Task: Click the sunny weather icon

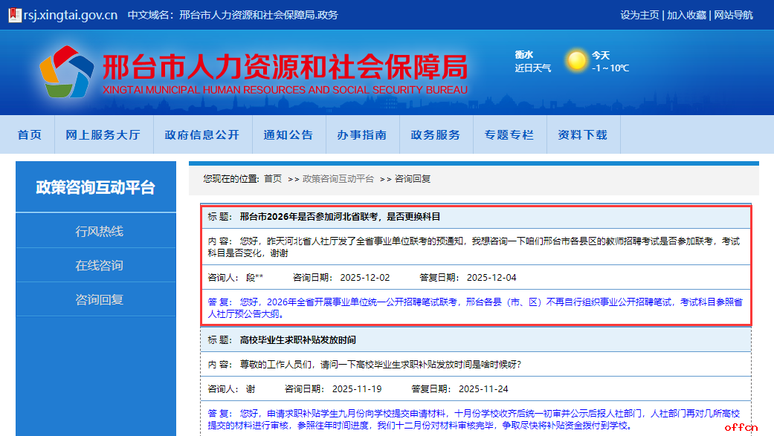Action: point(576,61)
